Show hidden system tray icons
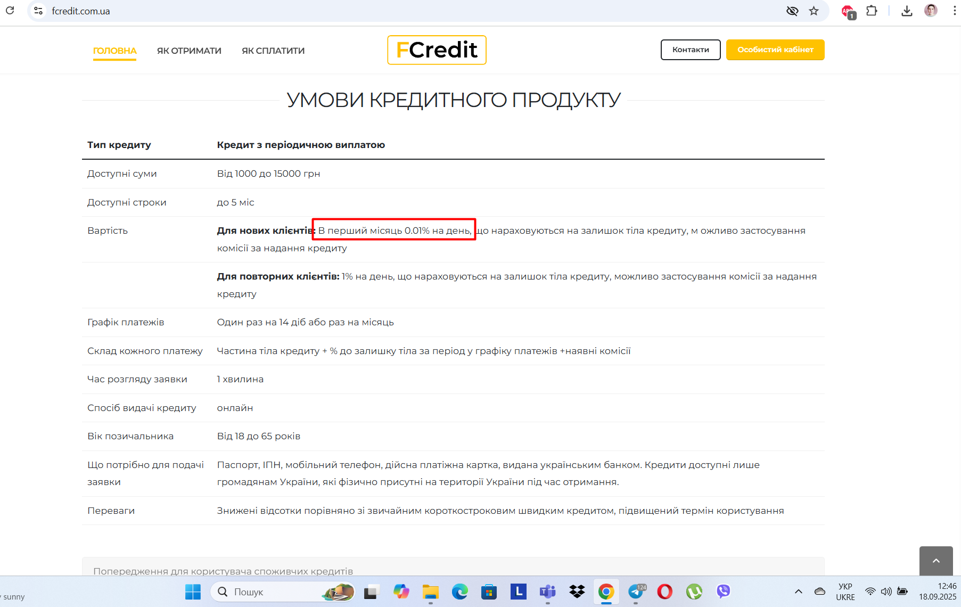Screen dimensions: 961x607 [798, 592]
